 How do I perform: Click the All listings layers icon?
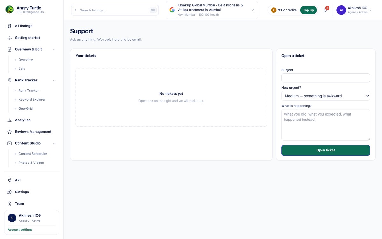(10, 26)
